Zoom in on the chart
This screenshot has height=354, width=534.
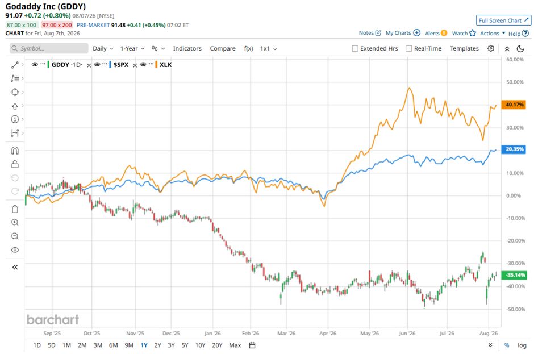[x=15, y=223]
